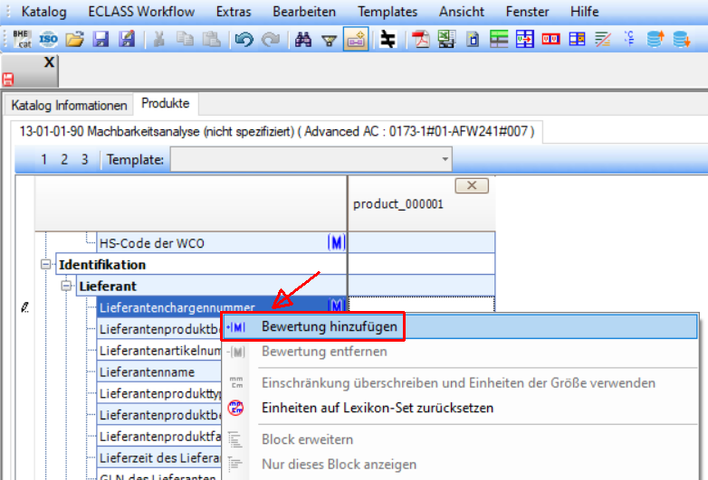Image resolution: width=708 pixels, height=480 pixels.
Task: Click the filter funnel icon
Action: pos(330,40)
